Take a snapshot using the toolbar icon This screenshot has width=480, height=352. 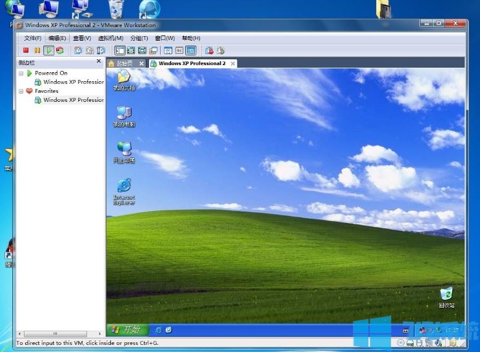[78, 50]
